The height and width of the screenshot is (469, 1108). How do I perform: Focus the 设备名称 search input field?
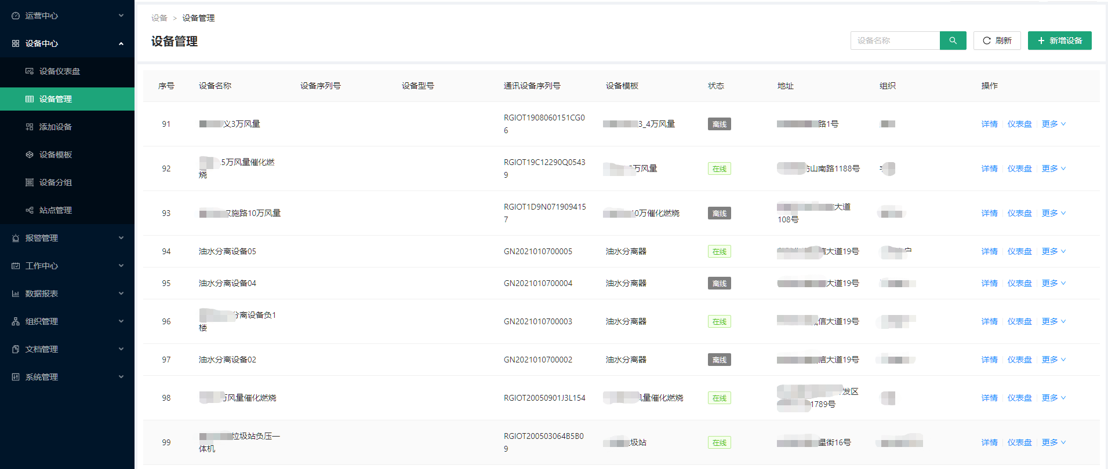895,41
